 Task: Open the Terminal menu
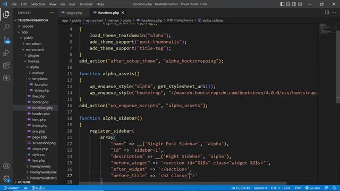pyautogui.click(x=86, y=4)
